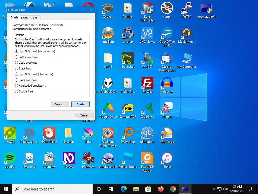
Task: Launch MediaMonkey desktop icon
Action: click(187, 35)
